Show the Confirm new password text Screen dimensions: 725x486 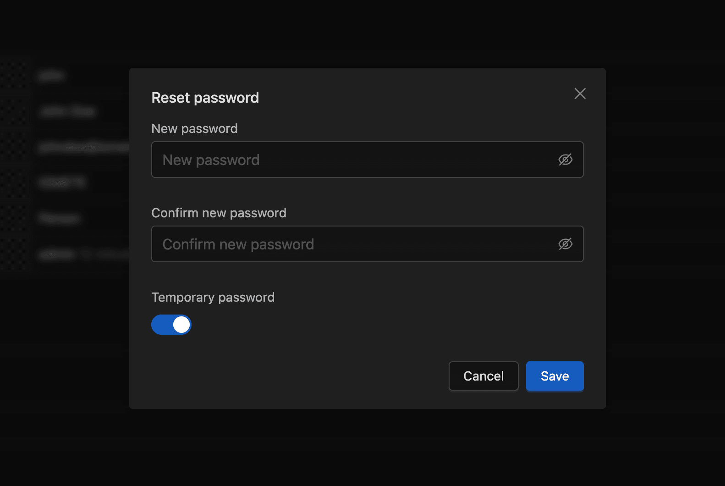click(565, 244)
